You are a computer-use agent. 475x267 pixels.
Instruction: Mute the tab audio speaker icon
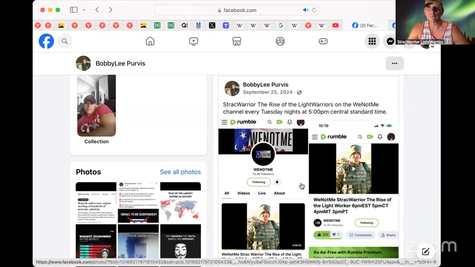pos(305,10)
